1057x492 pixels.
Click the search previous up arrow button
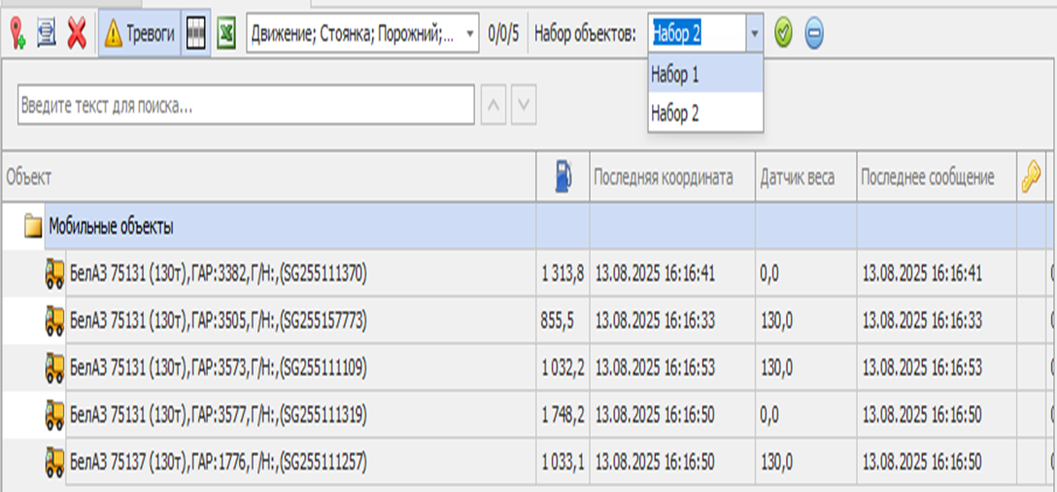coord(494,106)
